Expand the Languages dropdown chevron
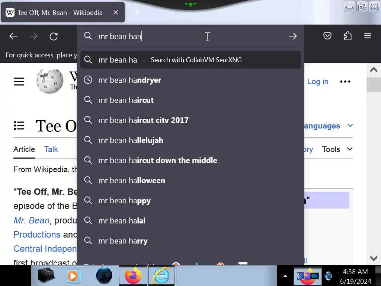 pyautogui.click(x=350, y=125)
